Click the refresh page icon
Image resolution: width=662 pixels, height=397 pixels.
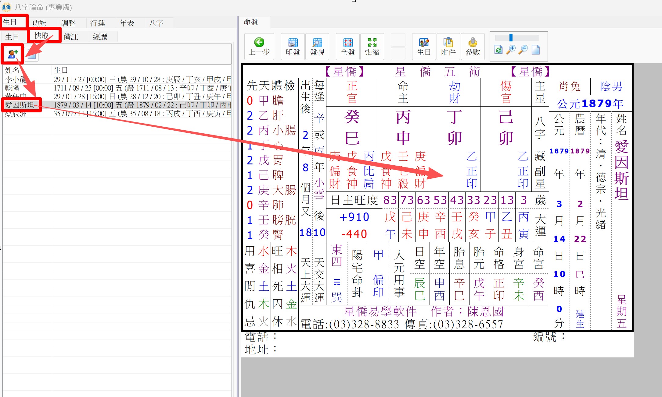tap(498, 50)
